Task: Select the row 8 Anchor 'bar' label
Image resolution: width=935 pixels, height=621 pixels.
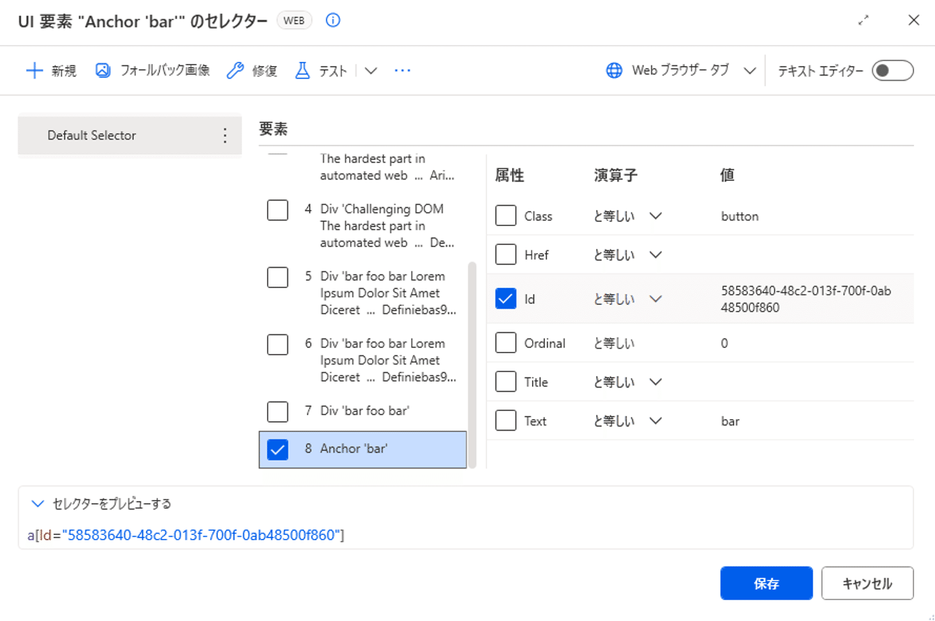Action: (x=354, y=448)
